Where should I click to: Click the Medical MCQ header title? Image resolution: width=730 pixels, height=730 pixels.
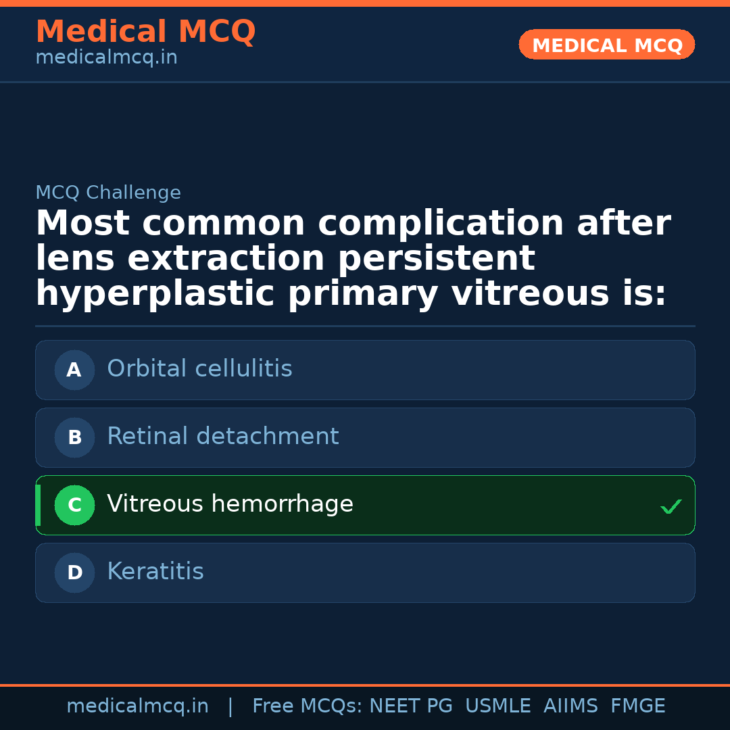(x=145, y=32)
